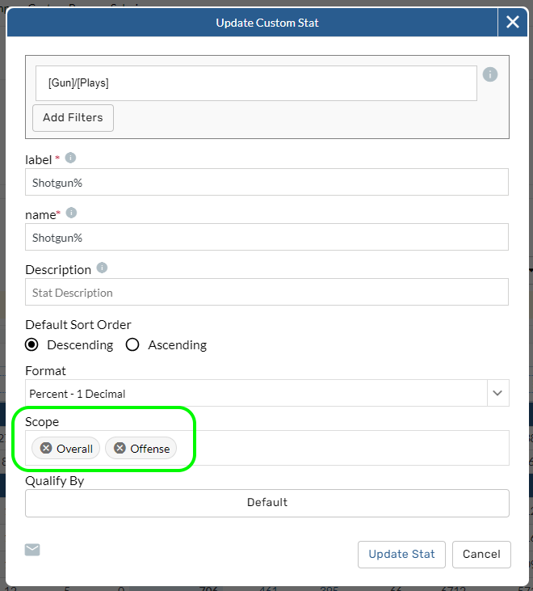Select Ascending sort order
This screenshot has height=591, width=533.
pyautogui.click(x=133, y=344)
